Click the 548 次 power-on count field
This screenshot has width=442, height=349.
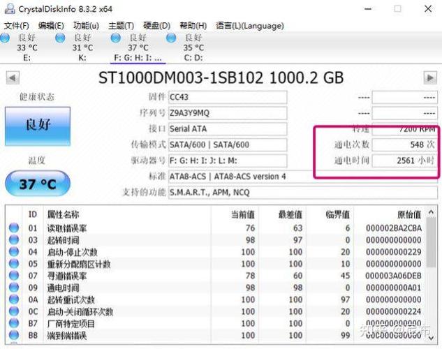pos(404,144)
